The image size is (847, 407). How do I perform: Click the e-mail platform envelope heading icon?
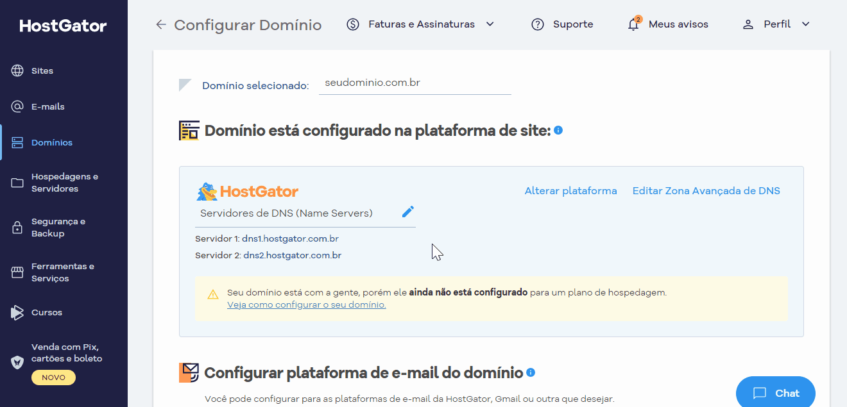(189, 372)
